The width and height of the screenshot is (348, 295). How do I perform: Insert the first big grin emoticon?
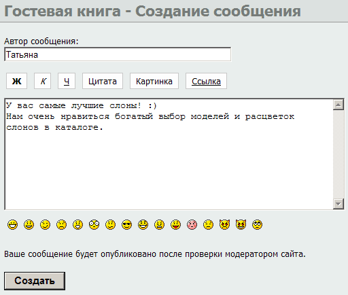tap(12, 225)
